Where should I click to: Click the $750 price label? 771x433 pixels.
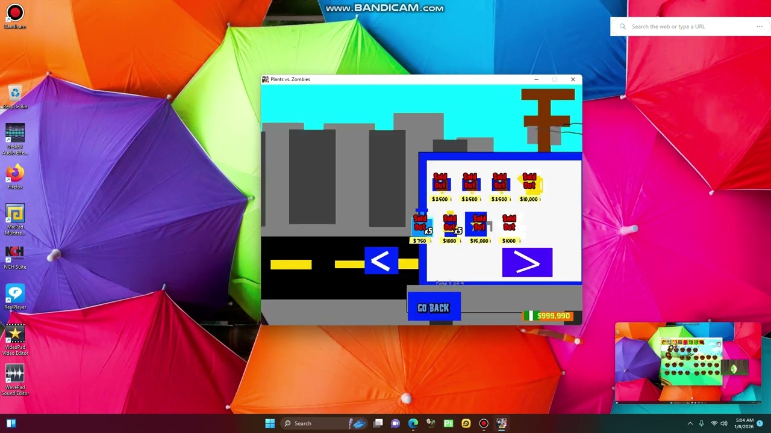pos(420,241)
